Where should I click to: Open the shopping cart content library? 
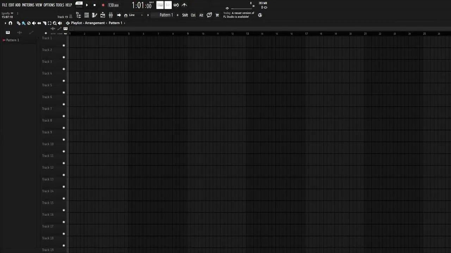pyautogui.click(x=217, y=15)
